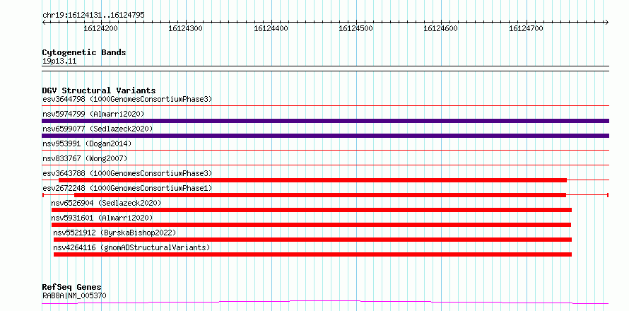Screen dimensions: 629x311
Task: Click ruler position 16124500
Action: [x=355, y=28]
